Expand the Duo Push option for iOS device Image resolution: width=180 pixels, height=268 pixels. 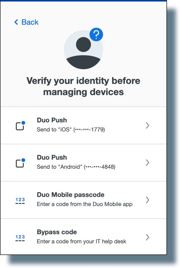click(147, 126)
